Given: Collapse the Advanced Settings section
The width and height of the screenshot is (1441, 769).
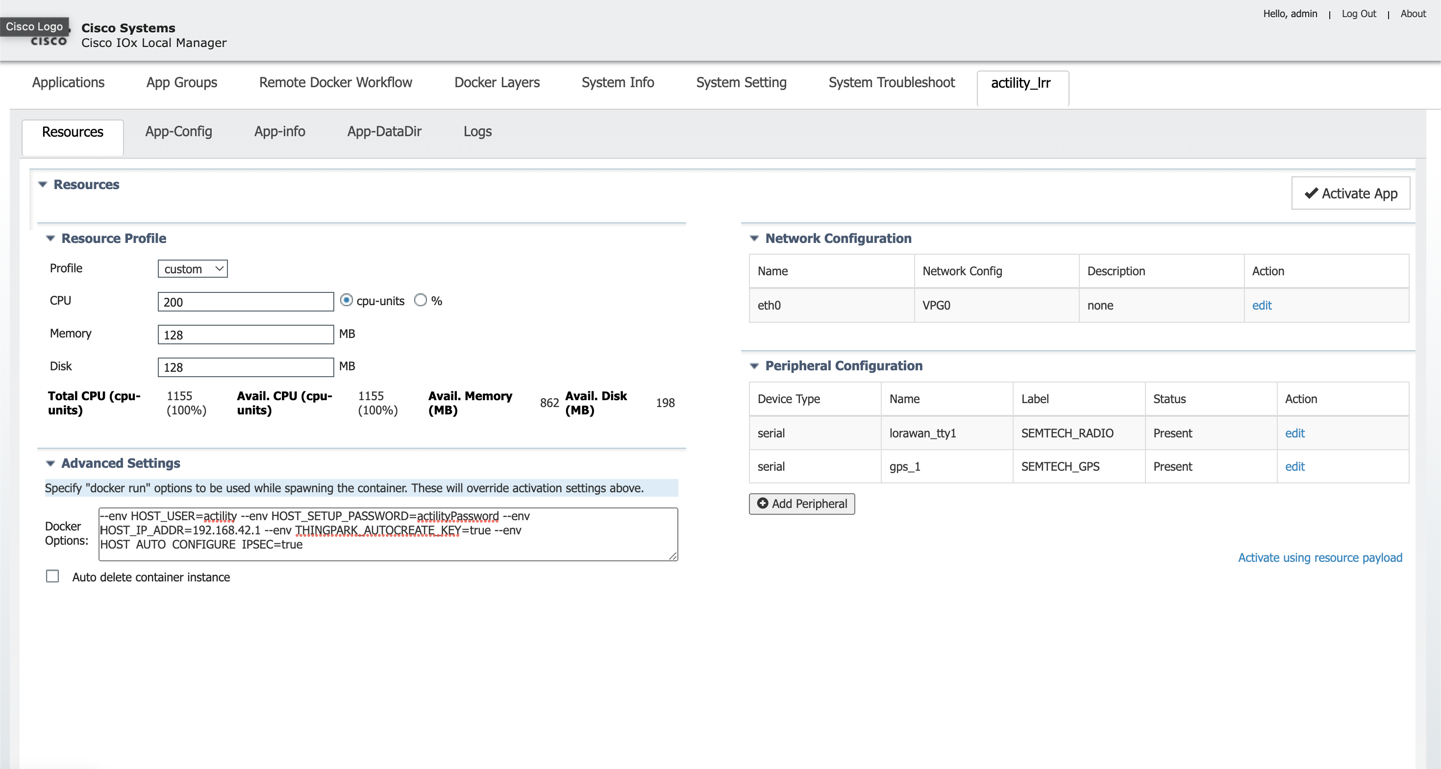Looking at the screenshot, I should pyautogui.click(x=50, y=463).
